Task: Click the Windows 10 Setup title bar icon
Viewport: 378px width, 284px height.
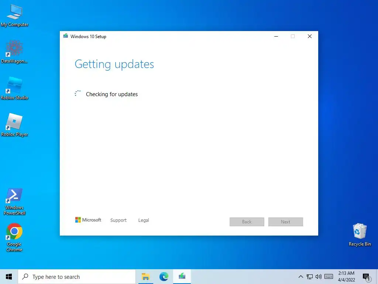Action: 66,36
